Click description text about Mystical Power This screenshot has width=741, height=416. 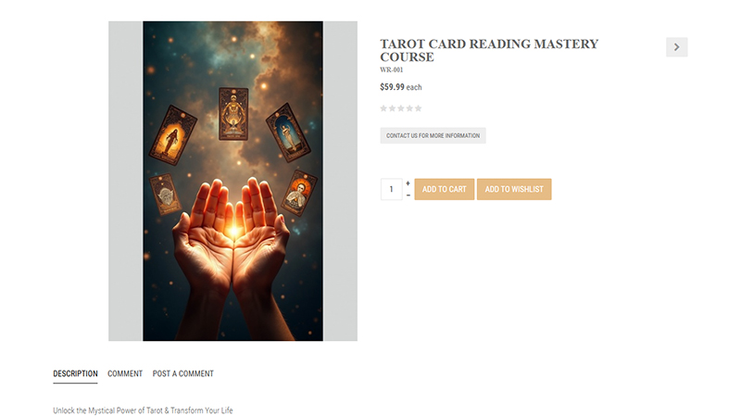coord(143,410)
